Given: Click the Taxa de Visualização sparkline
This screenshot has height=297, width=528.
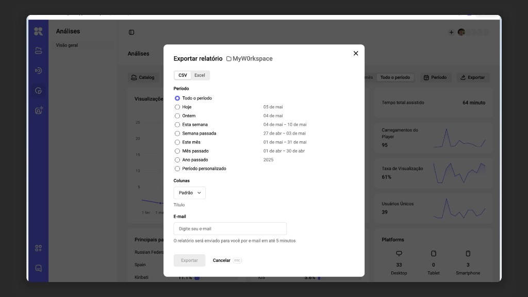Looking at the screenshot, I should 459,173.
